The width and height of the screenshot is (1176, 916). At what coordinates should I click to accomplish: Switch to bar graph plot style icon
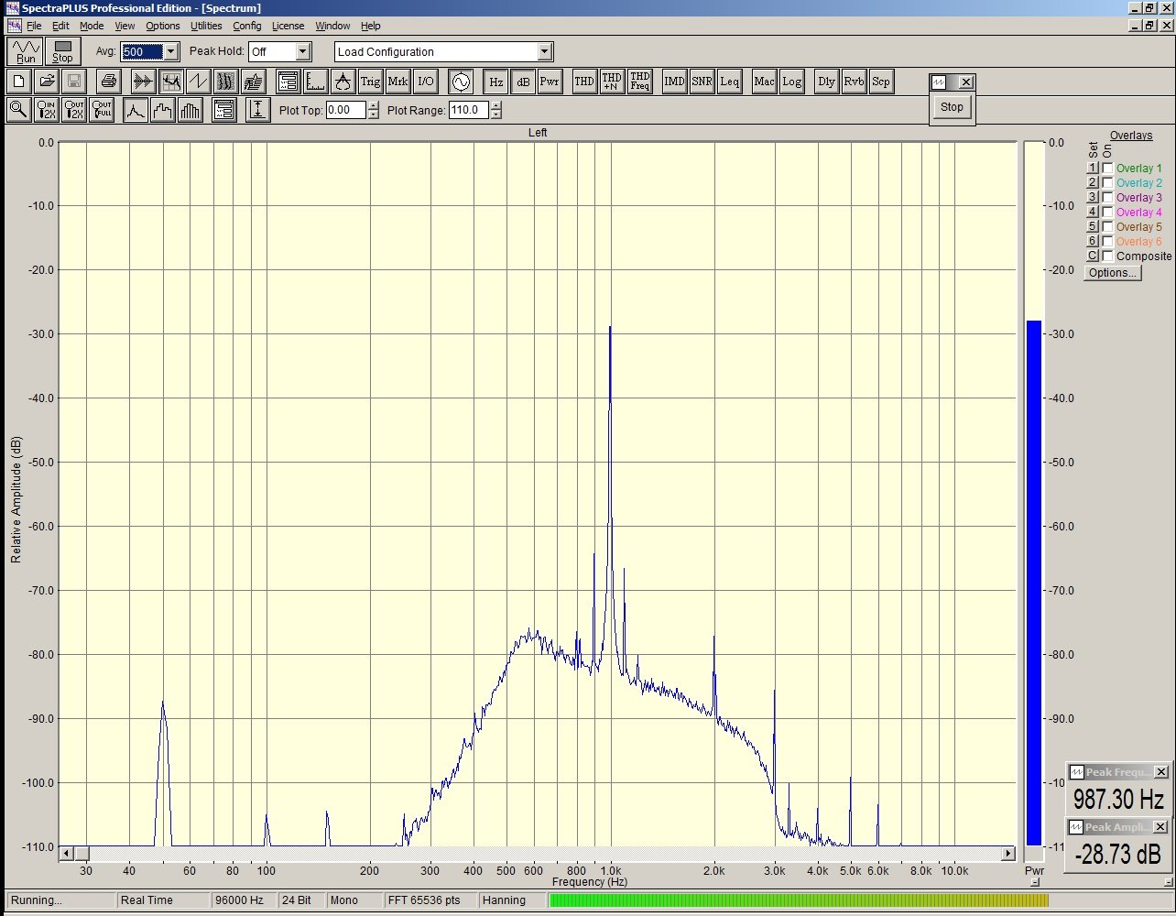pyautogui.click(x=191, y=110)
